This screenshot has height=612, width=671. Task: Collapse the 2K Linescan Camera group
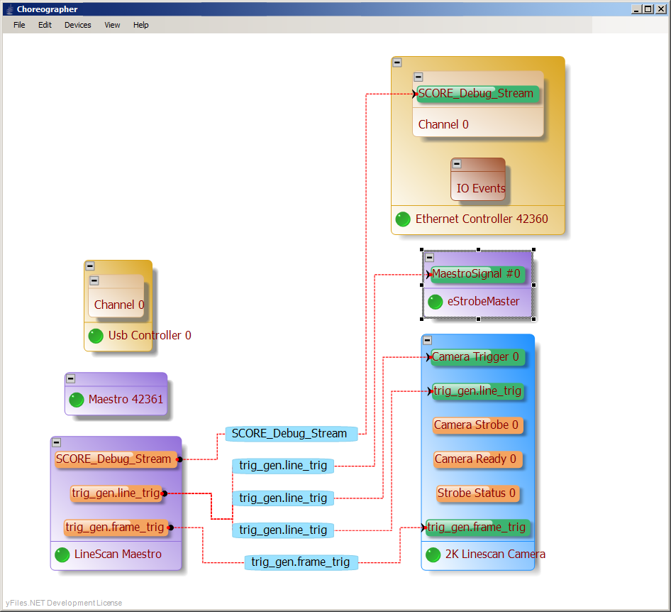[427, 340]
